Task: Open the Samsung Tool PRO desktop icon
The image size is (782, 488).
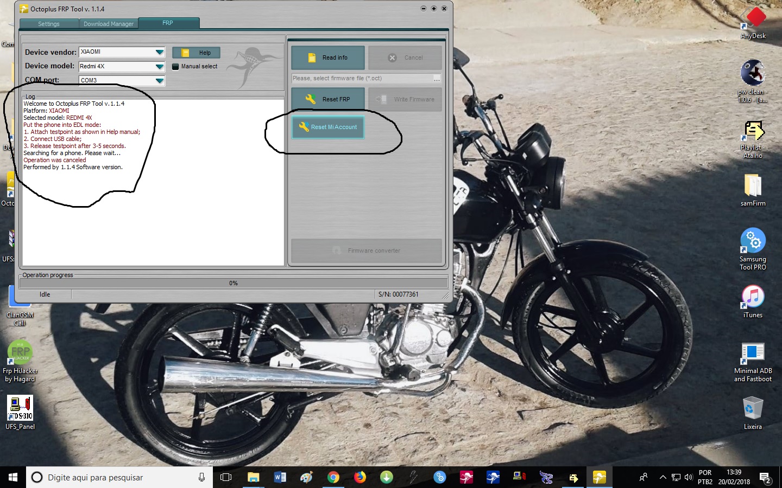Action: (753, 248)
